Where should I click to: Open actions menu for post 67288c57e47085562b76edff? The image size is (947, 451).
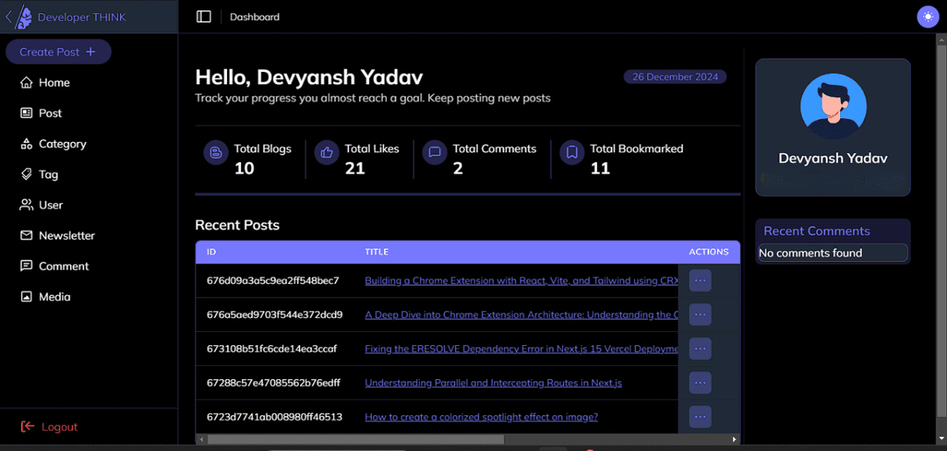pyautogui.click(x=700, y=383)
